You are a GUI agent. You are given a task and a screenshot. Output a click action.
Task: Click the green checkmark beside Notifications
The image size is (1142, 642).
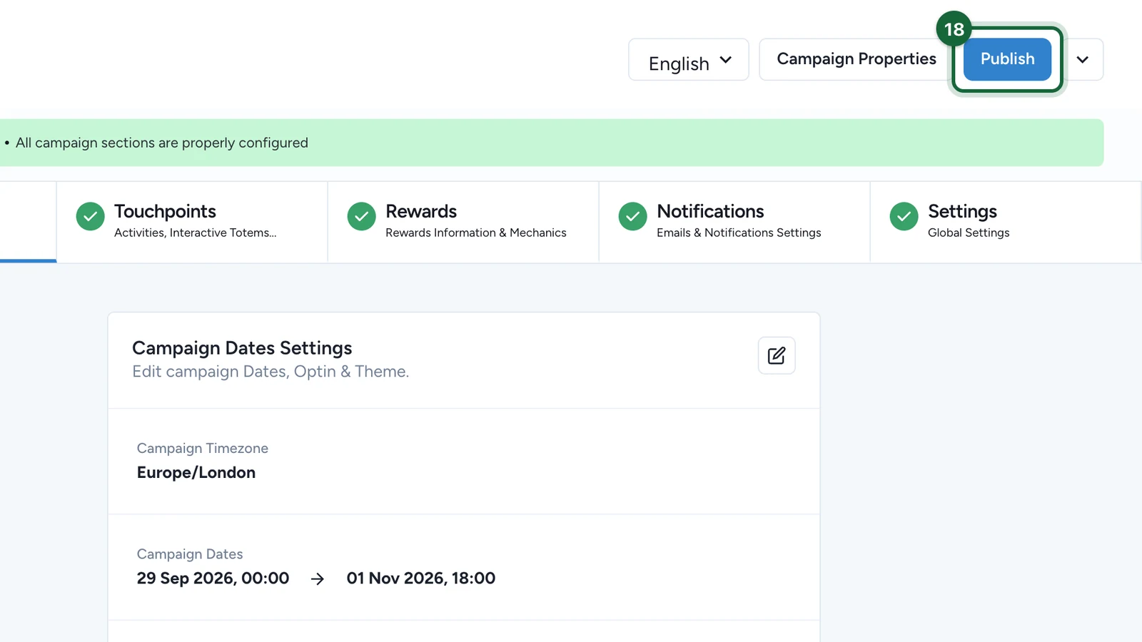click(632, 216)
